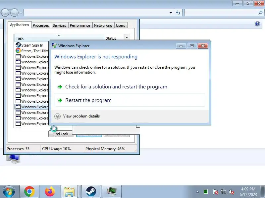Click the Chrome icon in task list
The image size is (265, 198).
coord(18,50)
